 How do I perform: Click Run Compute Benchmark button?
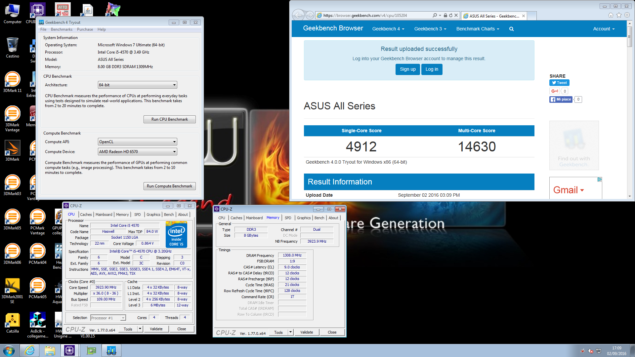(169, 186)
